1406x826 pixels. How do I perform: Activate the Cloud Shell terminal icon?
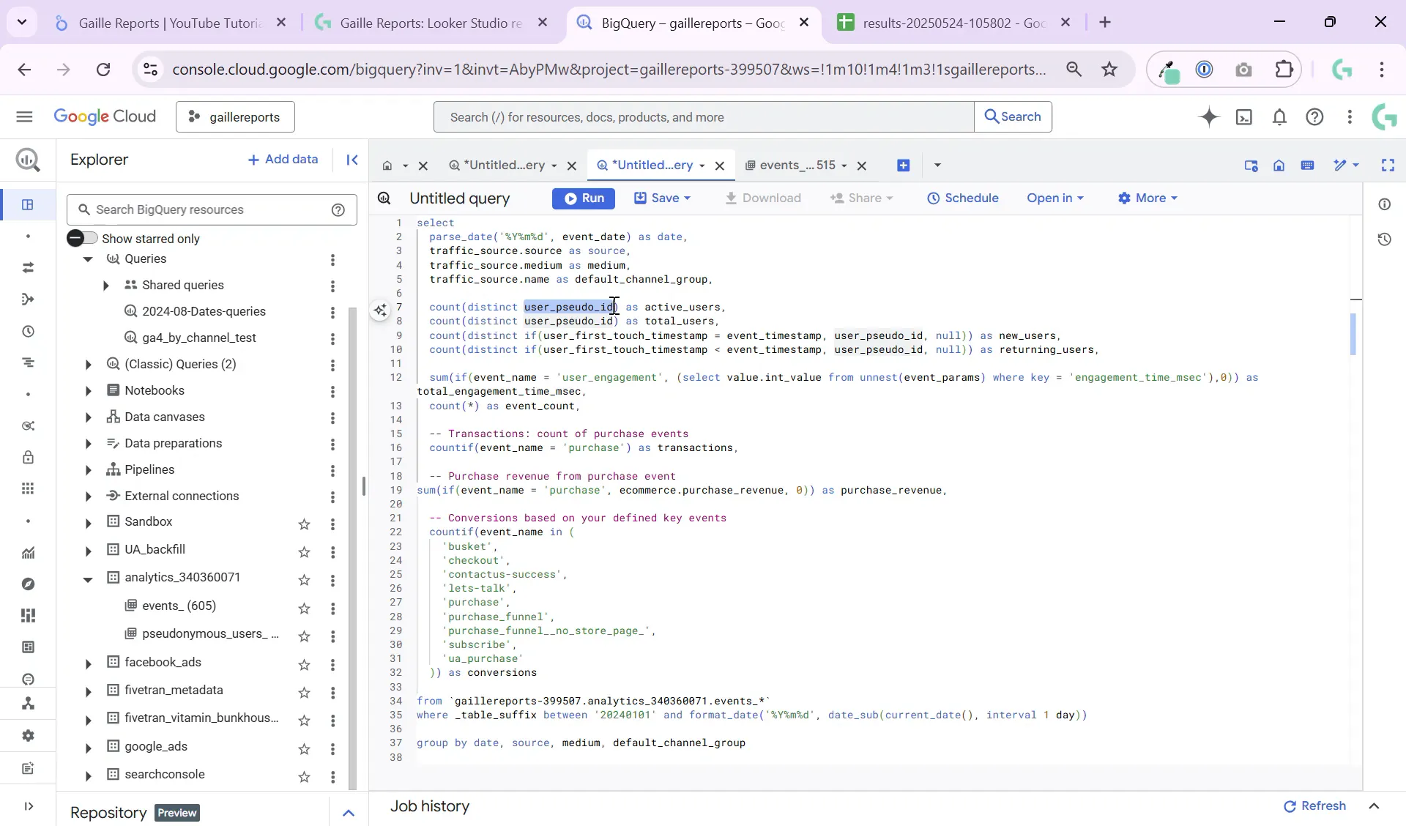pos(1245,117)
